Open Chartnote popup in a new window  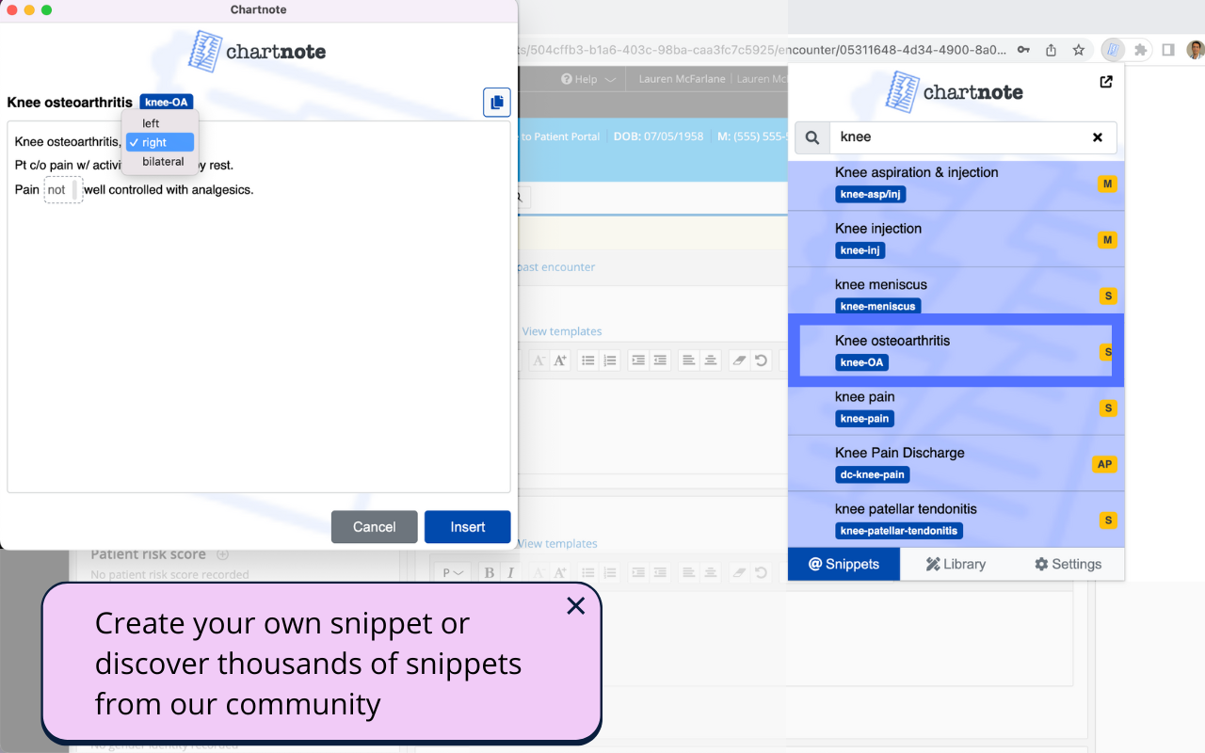[x=1106, y=82]
